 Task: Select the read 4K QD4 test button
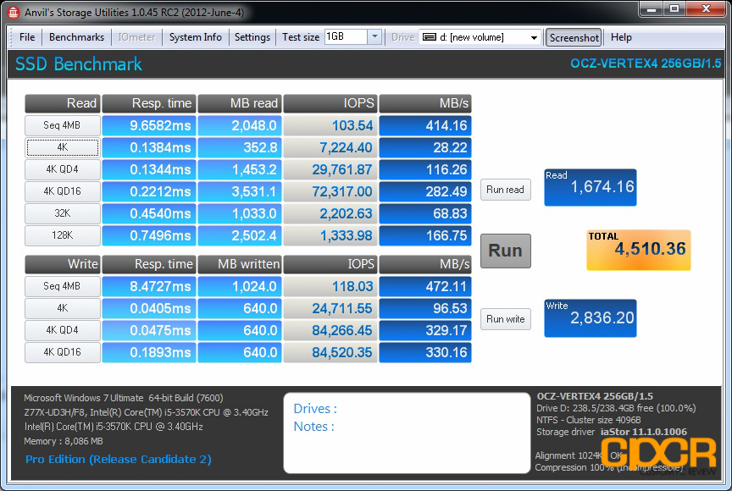coord(62,169)
